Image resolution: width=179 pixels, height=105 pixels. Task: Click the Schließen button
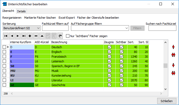[x=167, y=101]
